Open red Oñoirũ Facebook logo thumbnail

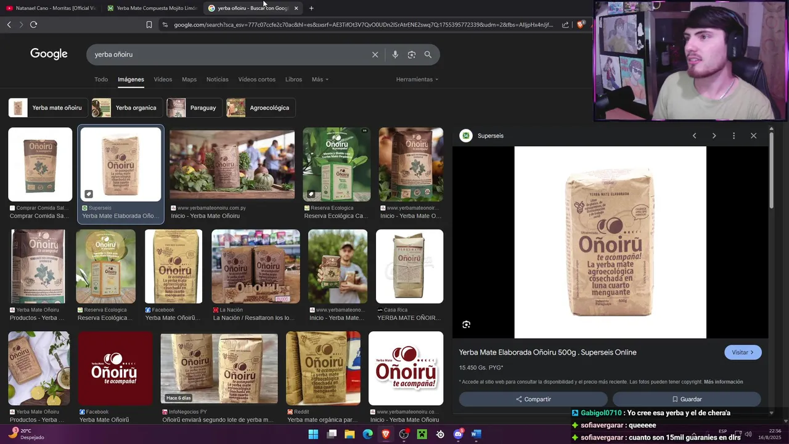coord(115,368)
